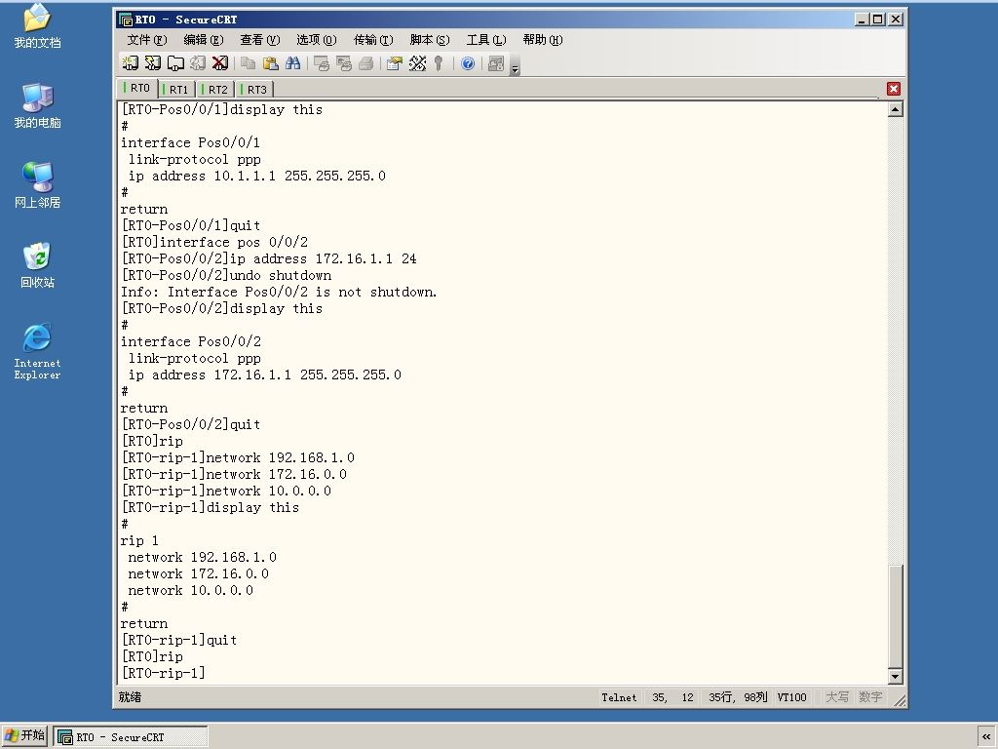
Task: Close the active tab with red X
Action: 894,89
